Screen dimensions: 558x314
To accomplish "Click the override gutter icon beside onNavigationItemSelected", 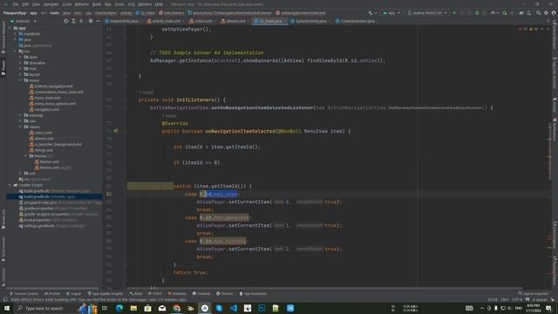I will pos(116,131).
